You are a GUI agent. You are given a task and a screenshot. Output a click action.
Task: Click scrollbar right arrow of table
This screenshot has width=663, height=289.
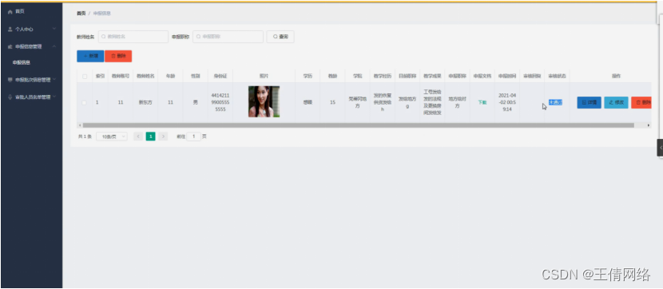pyautogui.click(x=649, y=125)
